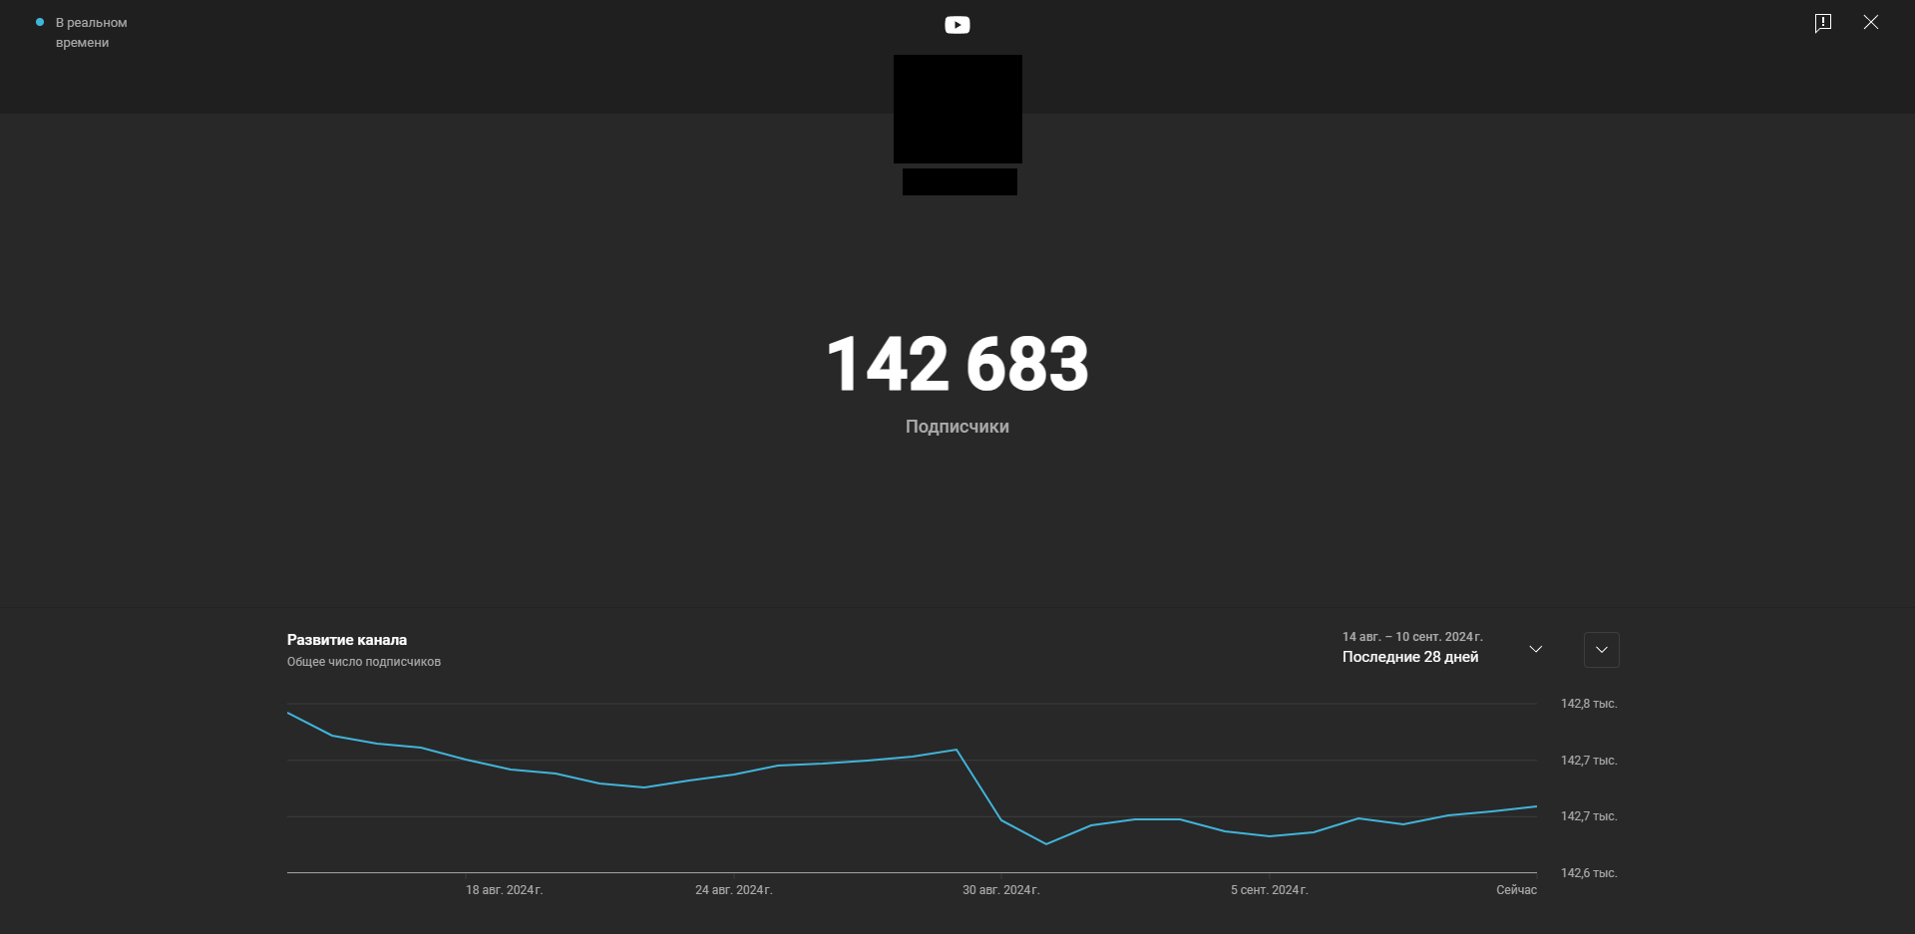
Task: Click the '18 авг. 2024 г.' axis label
Action: (x=504, y=890)
